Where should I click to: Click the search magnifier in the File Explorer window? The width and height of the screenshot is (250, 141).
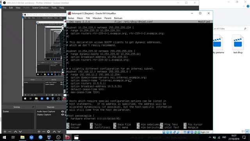(245, 29)
